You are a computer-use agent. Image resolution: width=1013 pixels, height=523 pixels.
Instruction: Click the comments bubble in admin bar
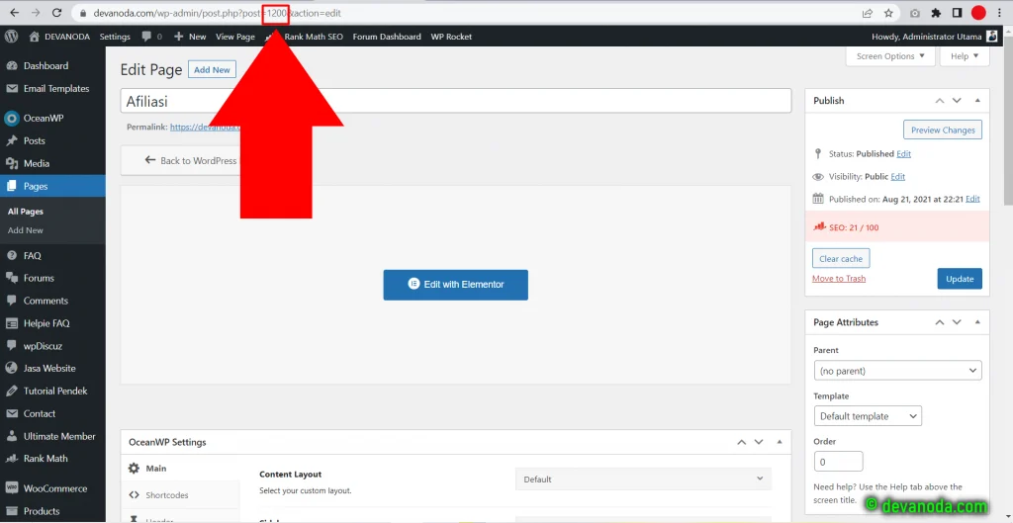click(151, 37)
